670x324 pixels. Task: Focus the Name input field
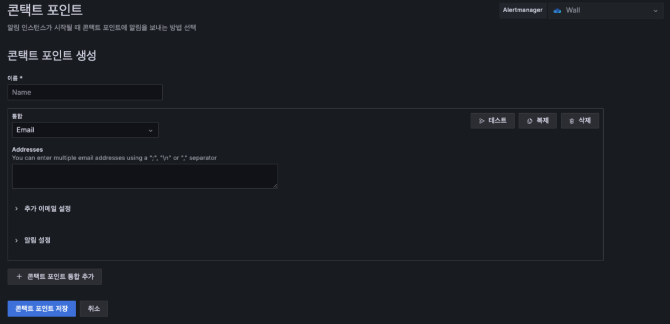tap(85, 92)
